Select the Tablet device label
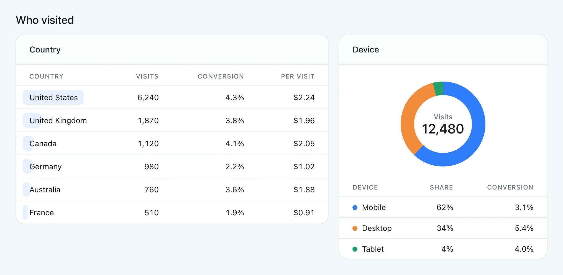This screenshot has height=275, width=563. tap(373, 249)
